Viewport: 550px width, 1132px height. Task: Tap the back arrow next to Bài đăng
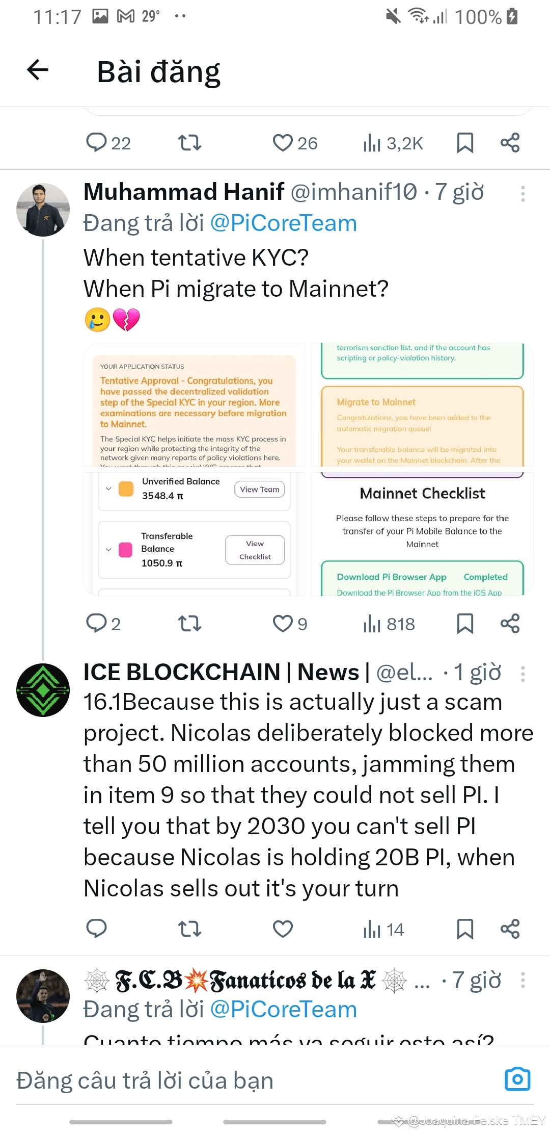[38, 70]
